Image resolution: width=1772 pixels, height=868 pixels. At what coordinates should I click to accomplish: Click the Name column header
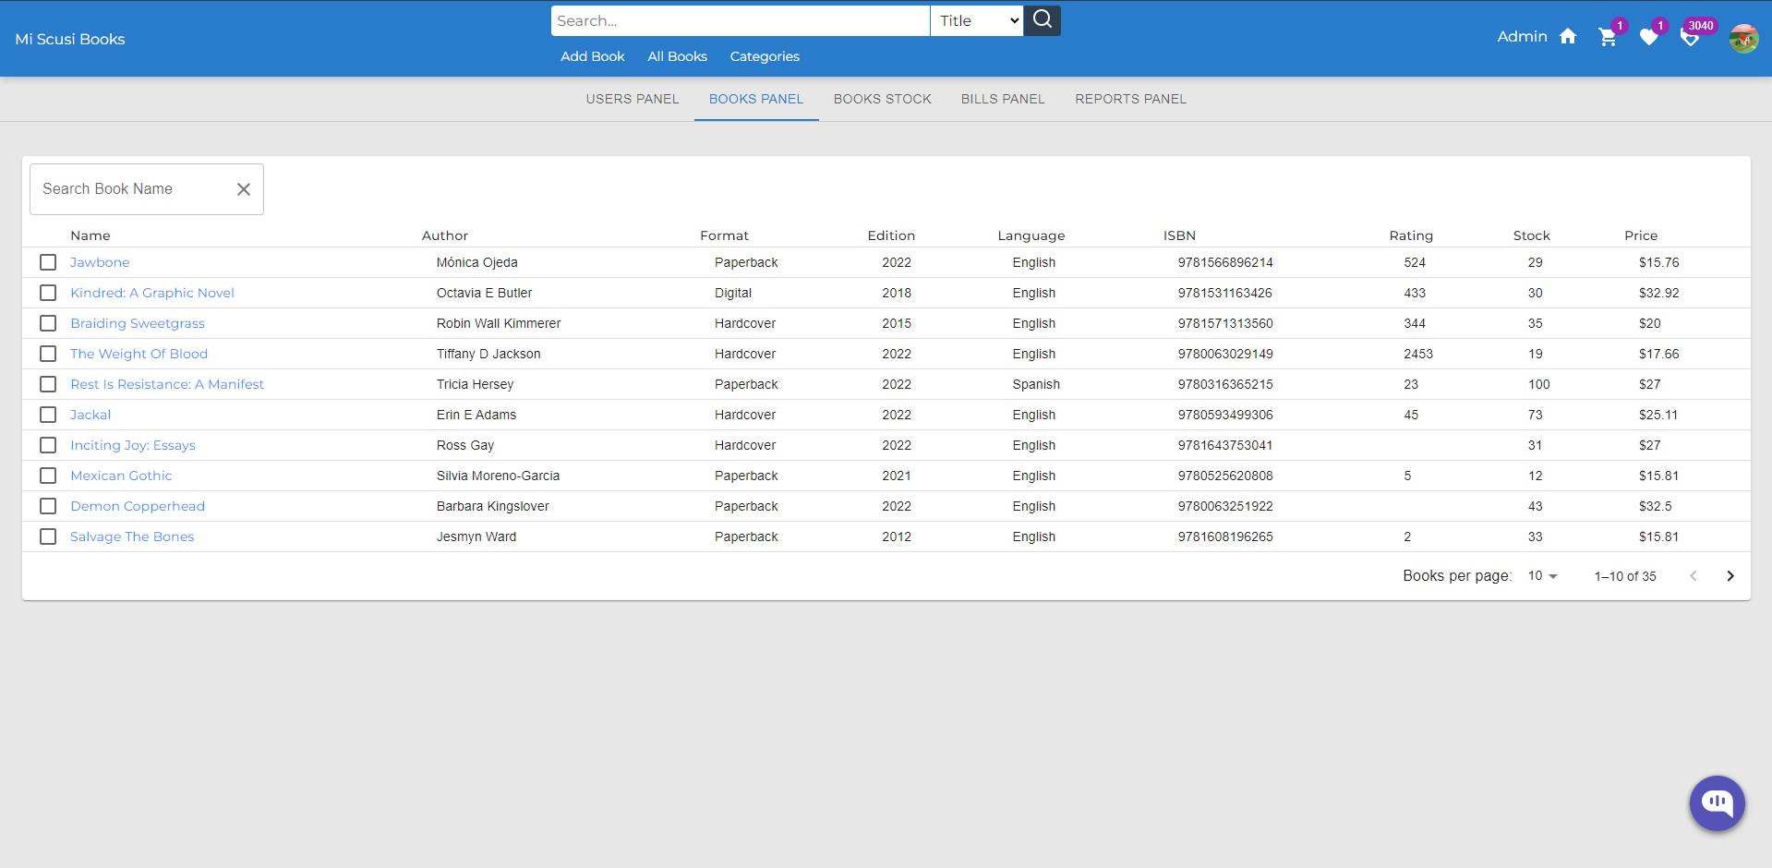pos(90,235)
